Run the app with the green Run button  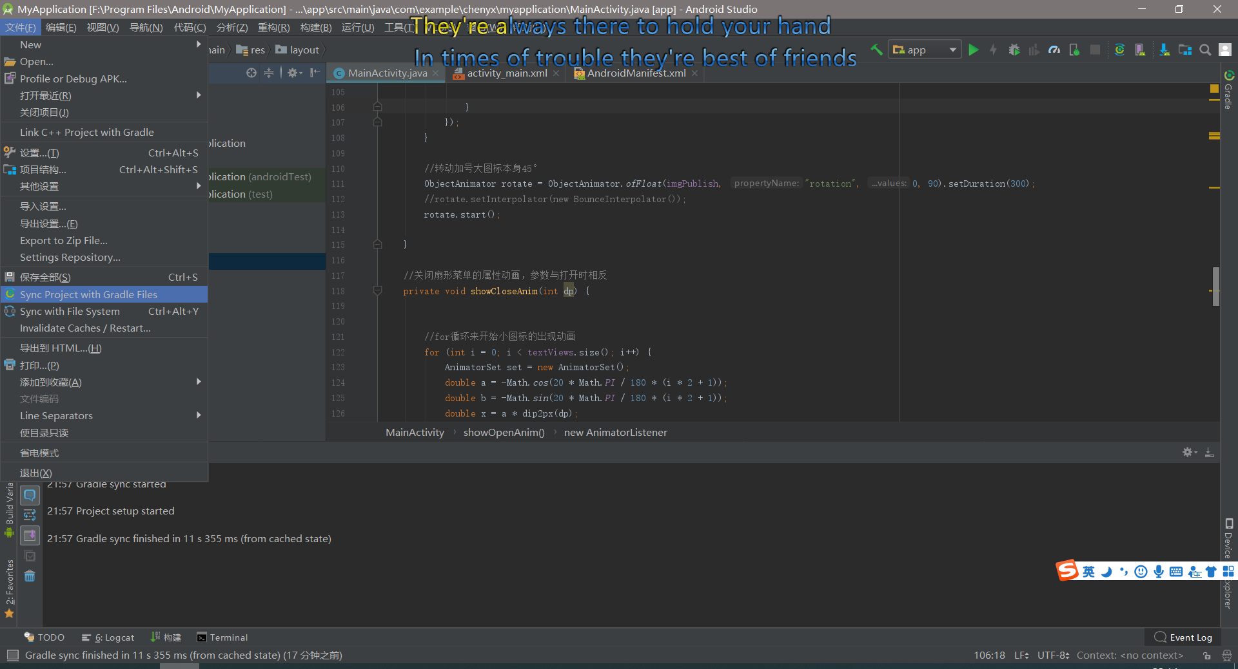[x=974, y=50]
